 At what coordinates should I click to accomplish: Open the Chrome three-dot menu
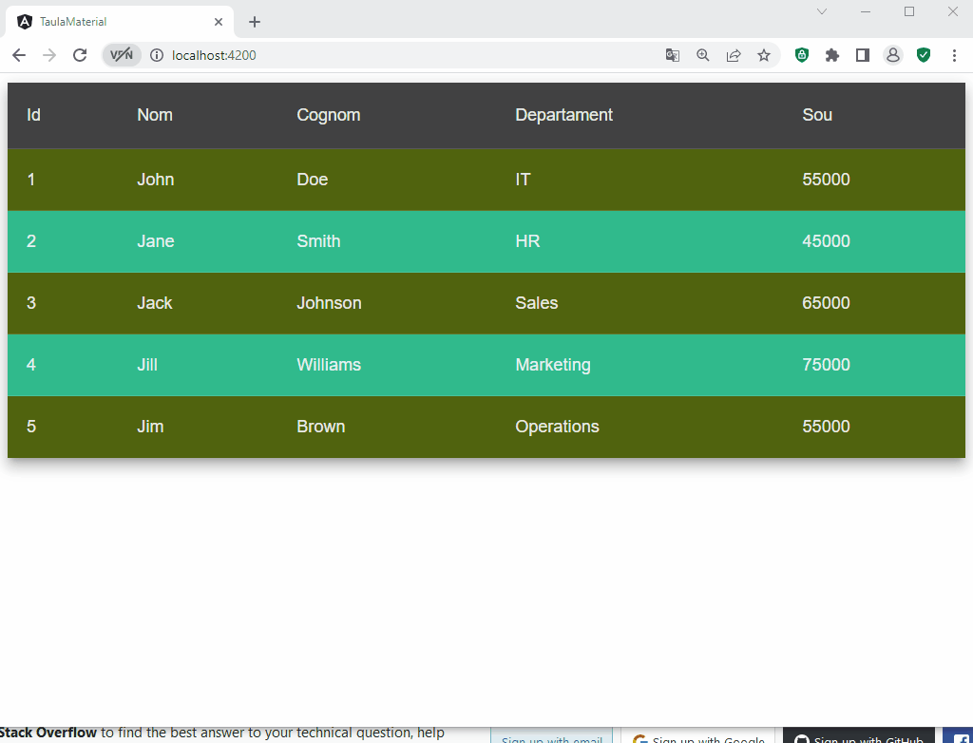coord(954,55)
